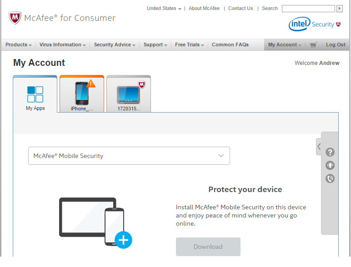
Task: Expand the Virus Information menu
Action: pos(62,44)
